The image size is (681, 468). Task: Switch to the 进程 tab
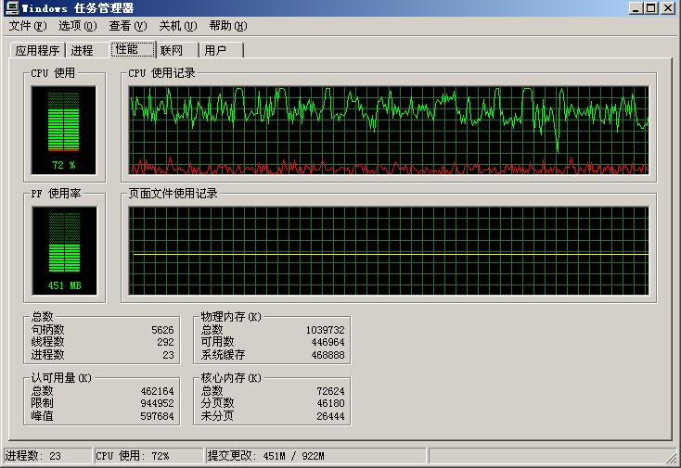pos(87,50)
